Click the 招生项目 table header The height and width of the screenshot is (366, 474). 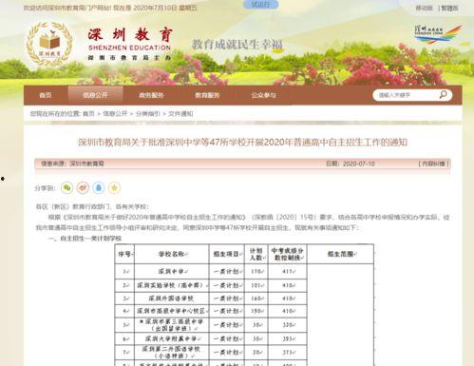pyautogui.click(x=227, y=254)
